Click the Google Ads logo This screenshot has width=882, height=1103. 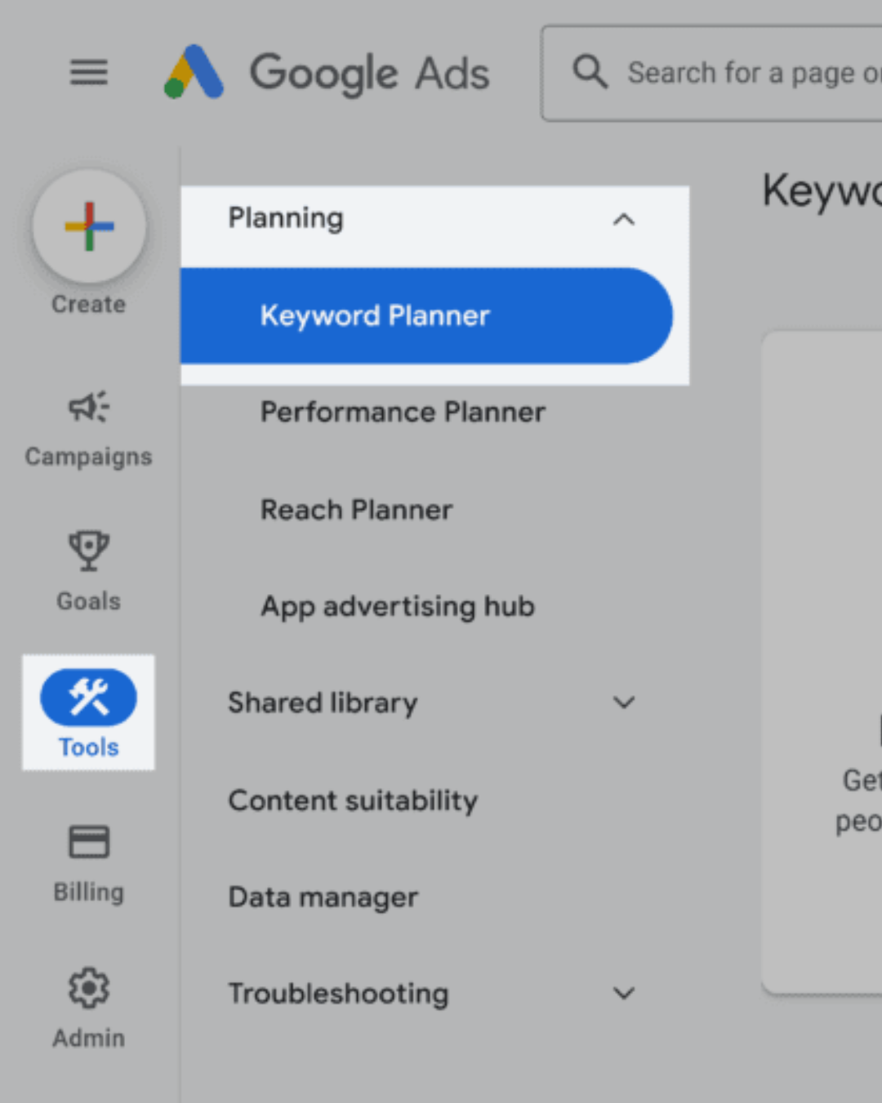pyautogui.click(x=327, y=72)
